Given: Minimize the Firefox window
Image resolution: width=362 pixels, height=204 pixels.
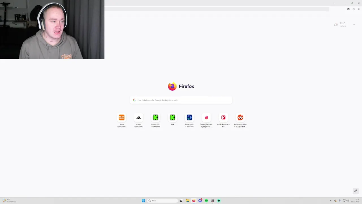Looking at the screenshot, I should point(346,3).
